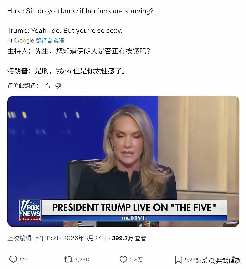Viewport: 246px width, 269px height.
Task: Click the 2.8万 likes count
Action: [136, 260]
